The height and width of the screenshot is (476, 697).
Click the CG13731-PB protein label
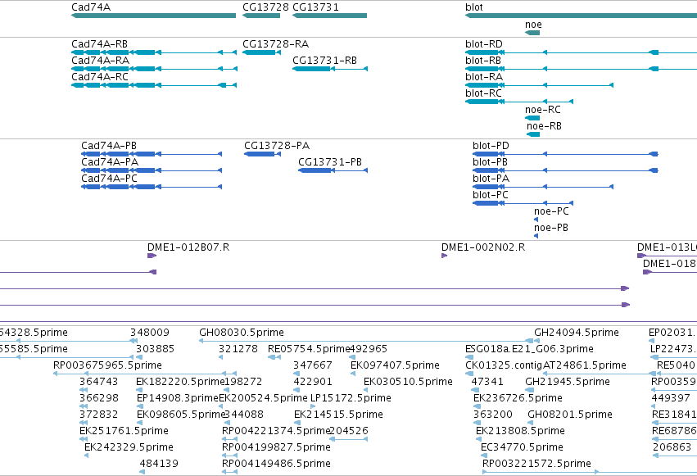pos(330,162)
